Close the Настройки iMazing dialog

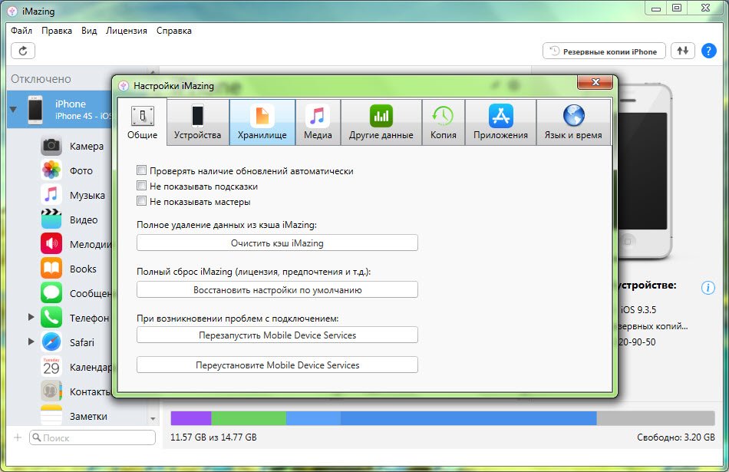click(x=595, y=82)
